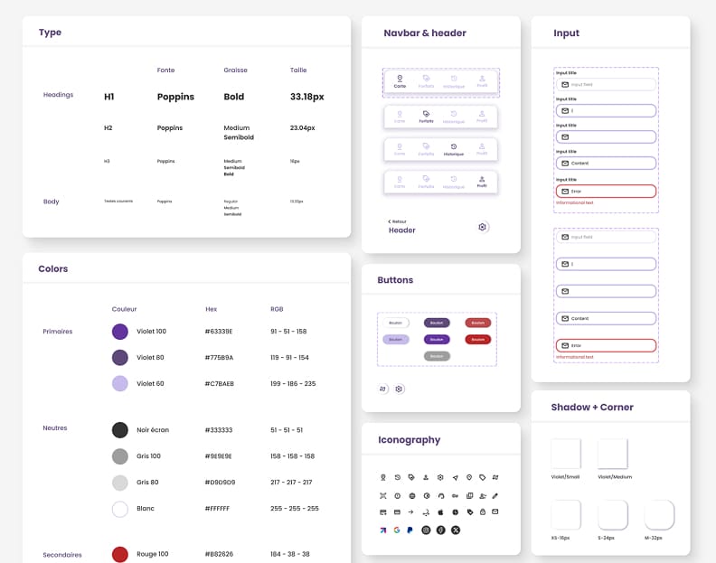Click the white outlined Bouton button

pyautogui.click(x=396, y=323)
